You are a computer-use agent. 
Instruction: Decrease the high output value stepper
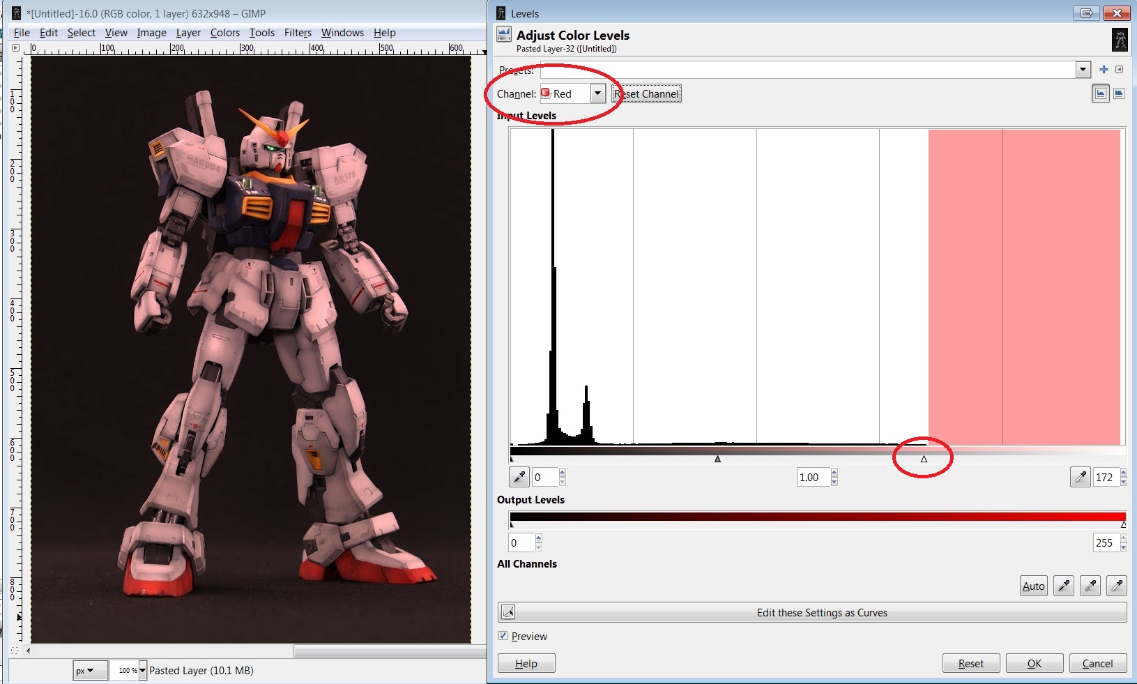click(1124, 547)
